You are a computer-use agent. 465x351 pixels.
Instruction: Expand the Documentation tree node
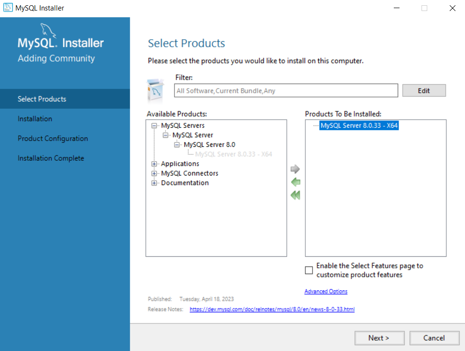tap(153, 183)
